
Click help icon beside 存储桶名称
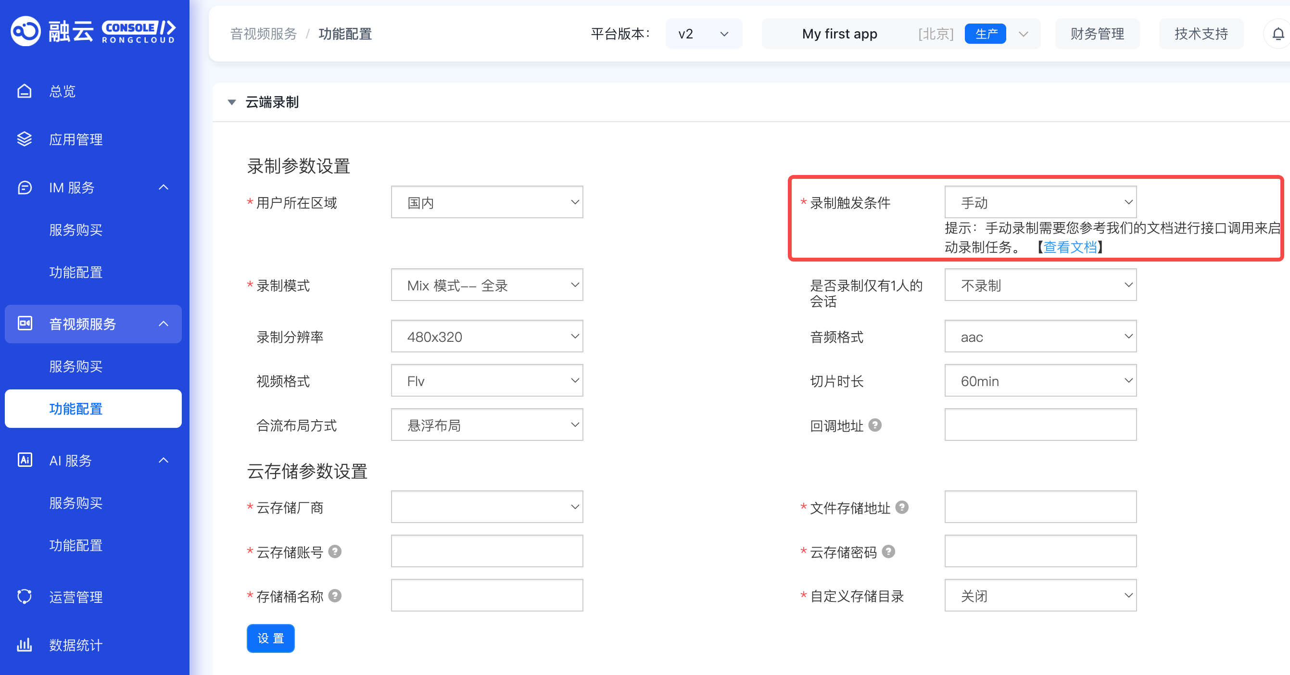point(334,596)
